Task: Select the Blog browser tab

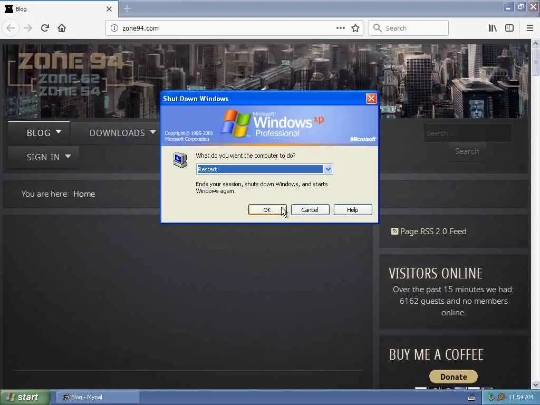Action: tap(59, 8)
